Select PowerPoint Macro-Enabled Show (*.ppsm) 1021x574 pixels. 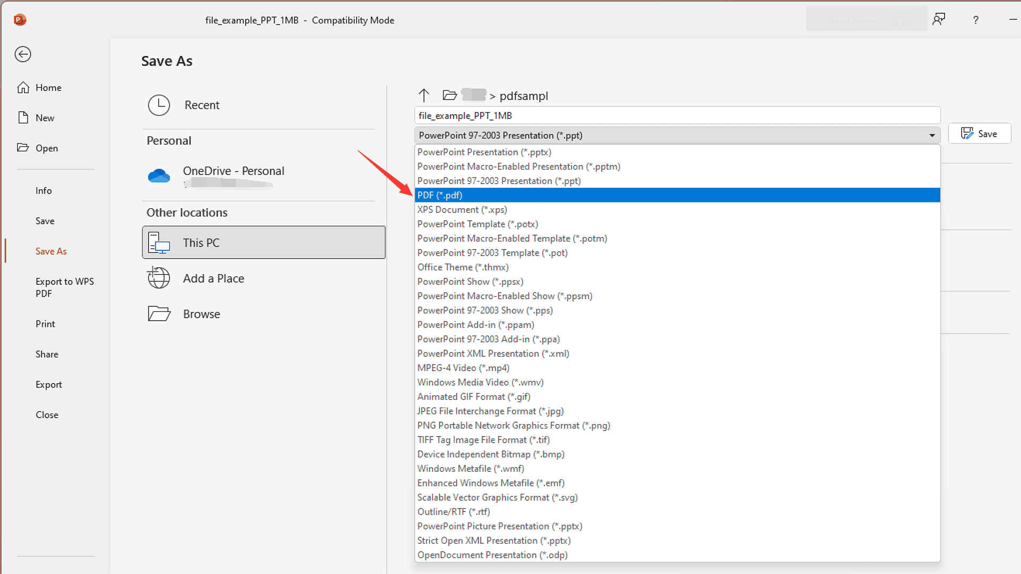point(677,296)
